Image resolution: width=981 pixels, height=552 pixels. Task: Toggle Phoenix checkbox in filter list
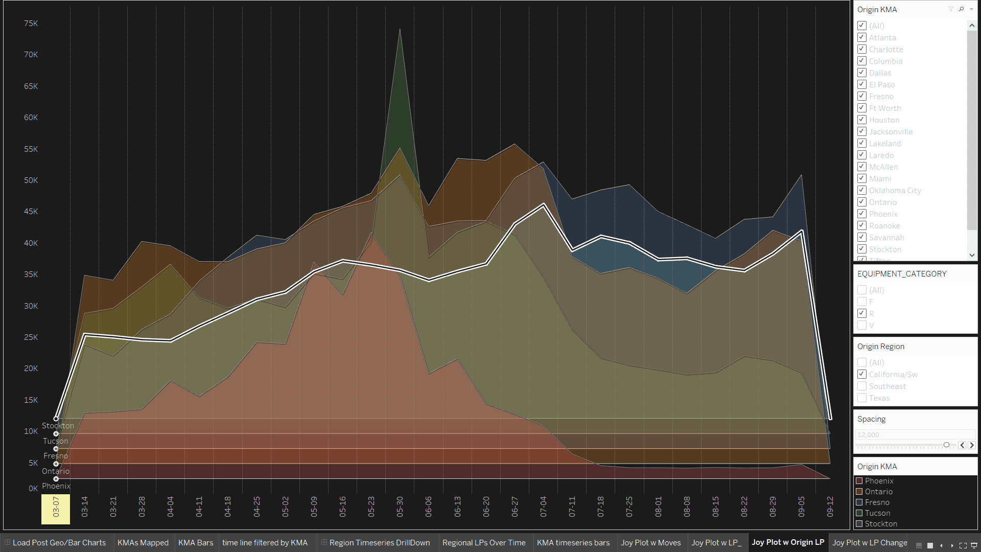[x=862, y=214]
